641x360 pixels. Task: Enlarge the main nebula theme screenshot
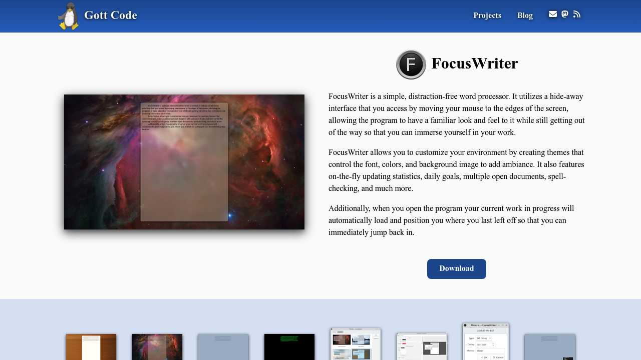[184, 162]
